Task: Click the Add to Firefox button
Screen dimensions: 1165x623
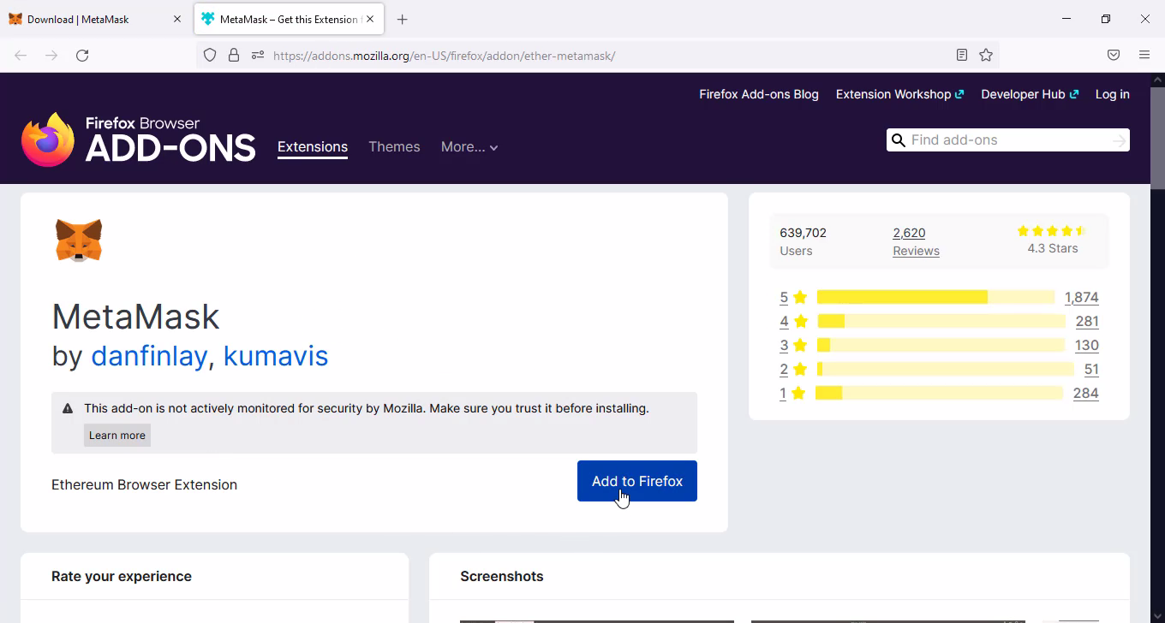Action: pyautogui.click(x=636, y=481)
